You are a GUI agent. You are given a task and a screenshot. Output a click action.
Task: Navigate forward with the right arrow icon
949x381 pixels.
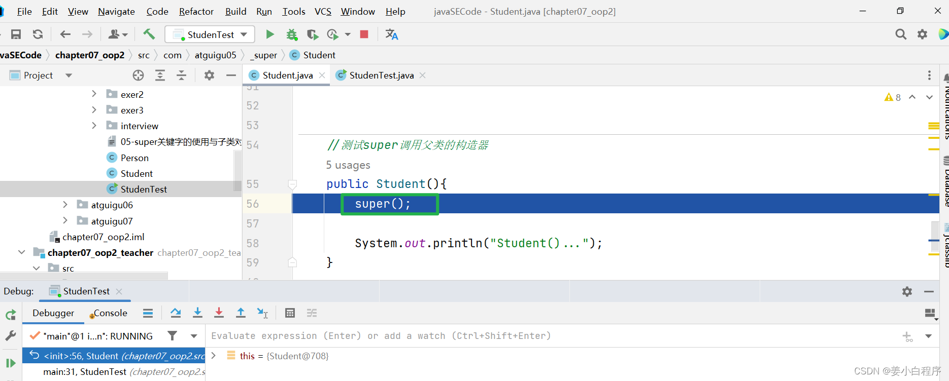coord(87,34)
